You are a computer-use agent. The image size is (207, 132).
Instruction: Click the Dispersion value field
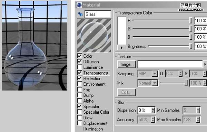145,110
